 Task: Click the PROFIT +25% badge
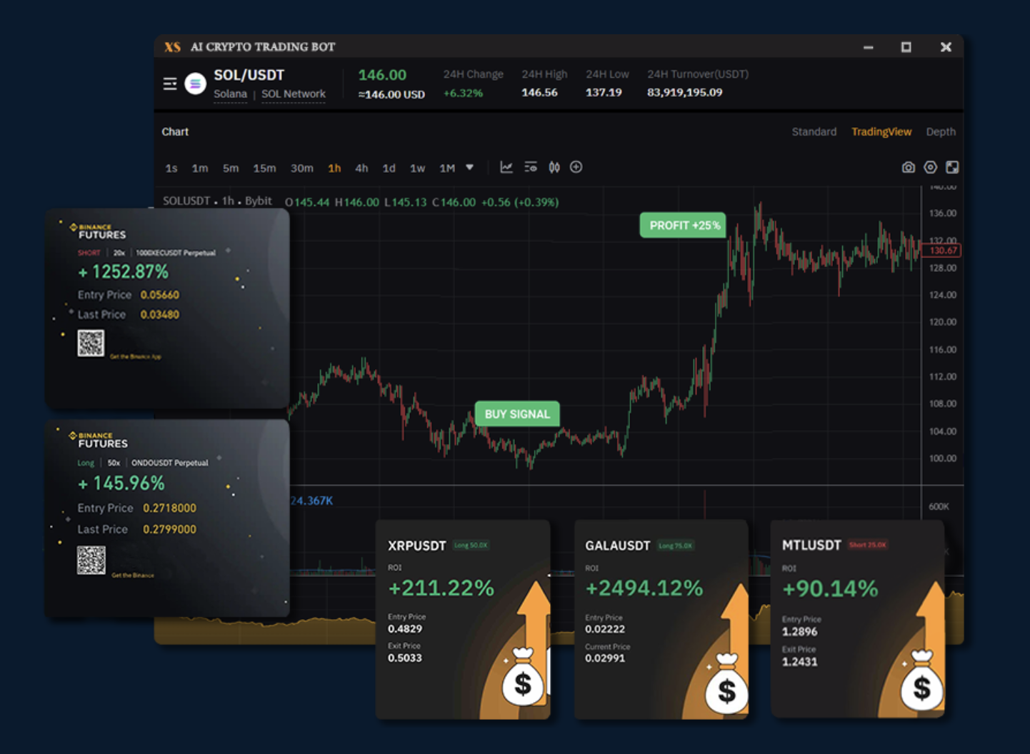coord(682,225)
